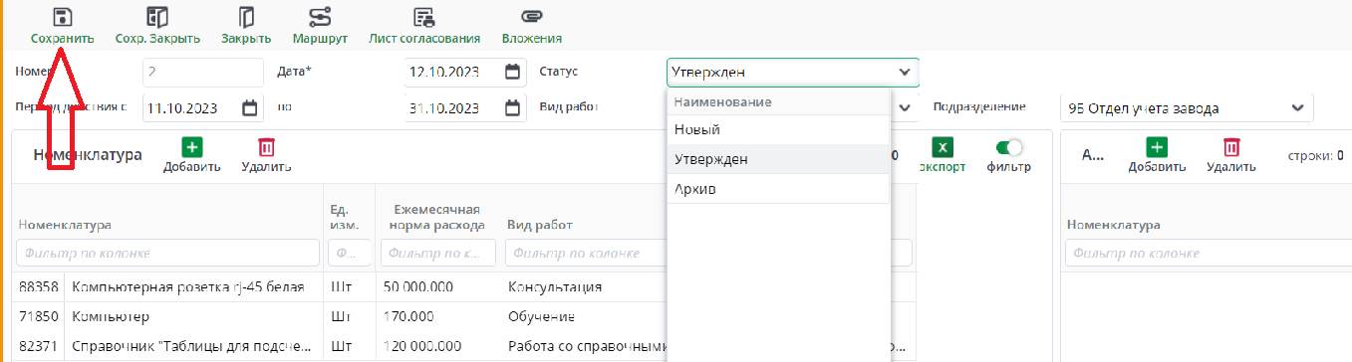The width and height of the screenshot is (1352, 362).
Task: Click Номенклатура column header
Action: 65,225
